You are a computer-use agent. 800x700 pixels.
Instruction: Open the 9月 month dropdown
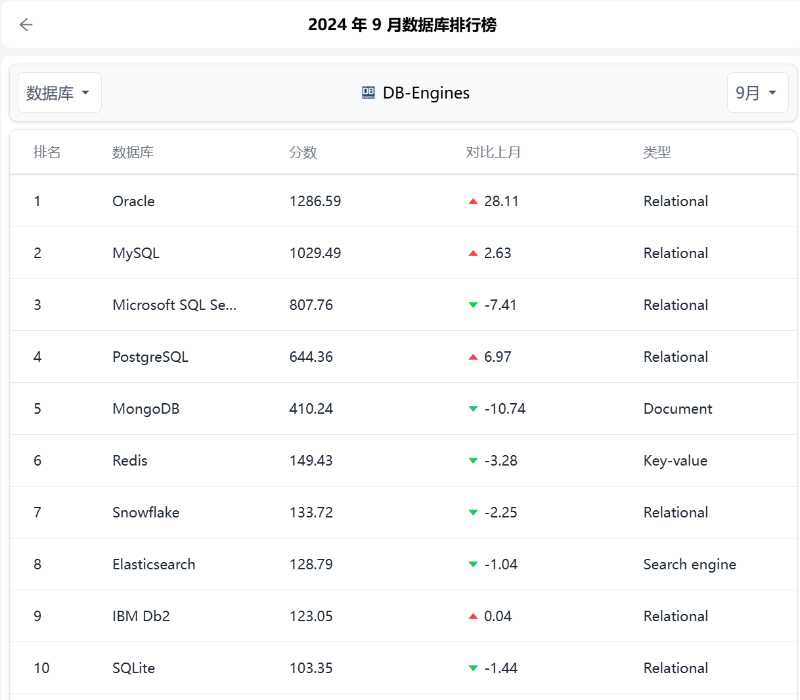pyautogui.click(x=757, y=93)
